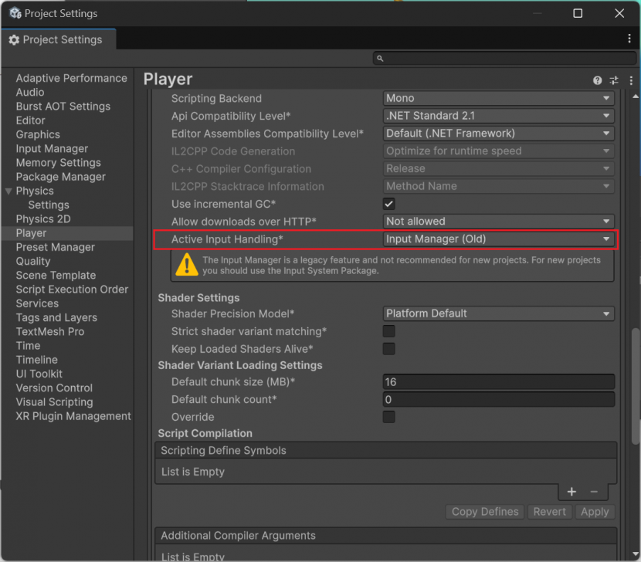Open Scripting Backend Mono dropdown
The width and height of the screenshot is (641, 562).
[498, 98]
